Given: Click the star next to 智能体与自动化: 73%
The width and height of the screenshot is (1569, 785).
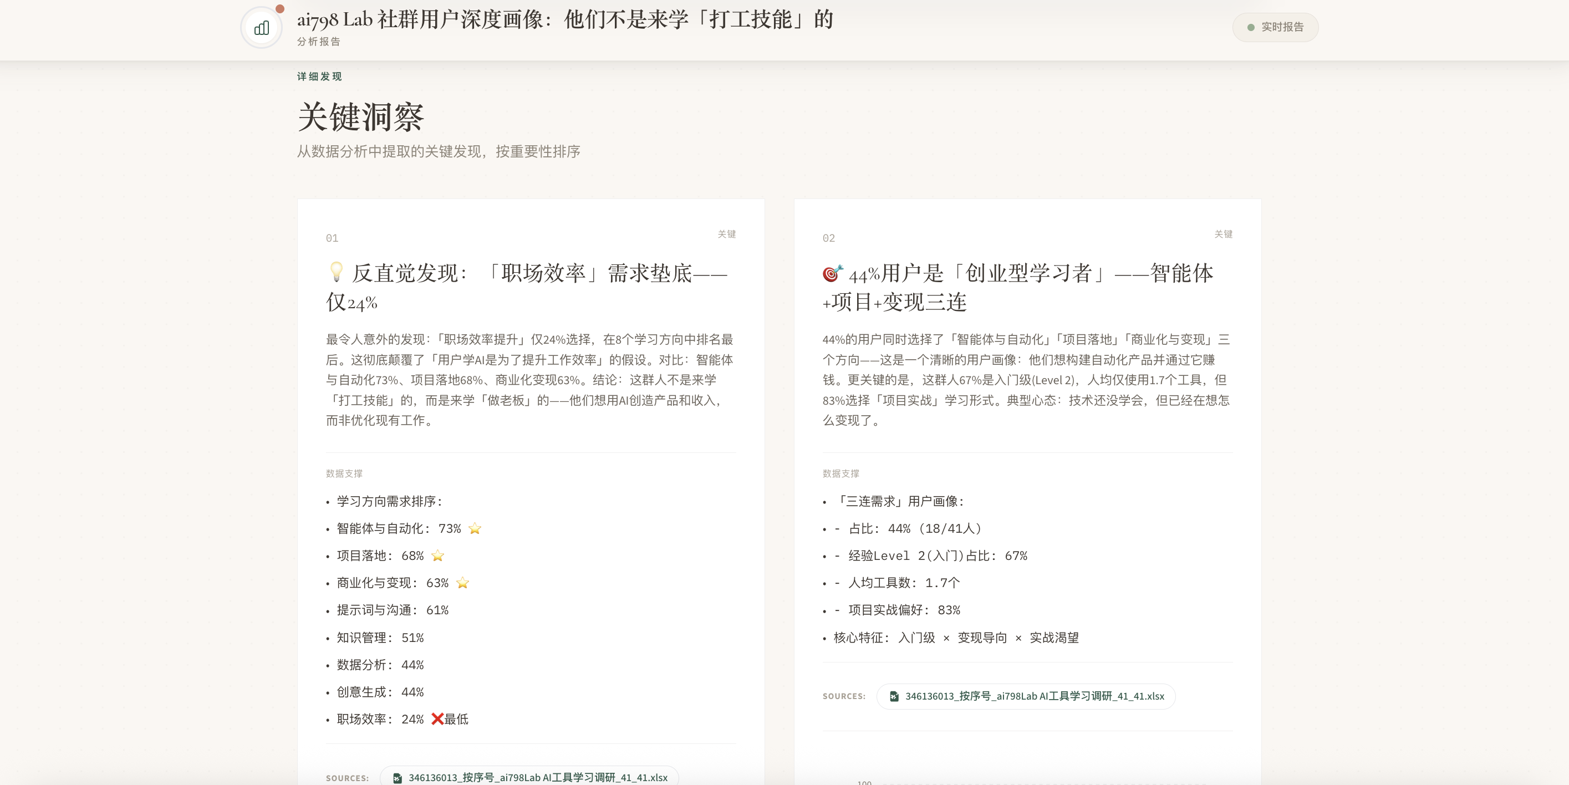Looking at the screenshot, I should pyautogui.click(x=475, y=529).
